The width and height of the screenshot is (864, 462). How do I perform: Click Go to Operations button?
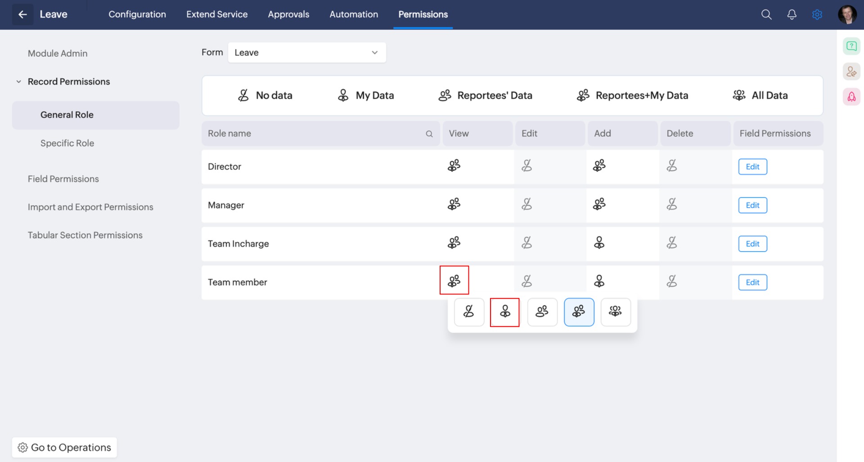point(64,447)
